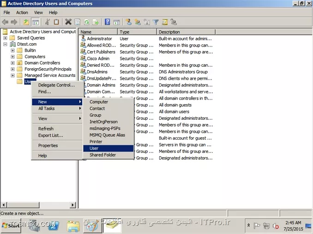Click the Cut scissors toolbar icon
Viewport: 313px width, 234px height.
pos(48,22)
